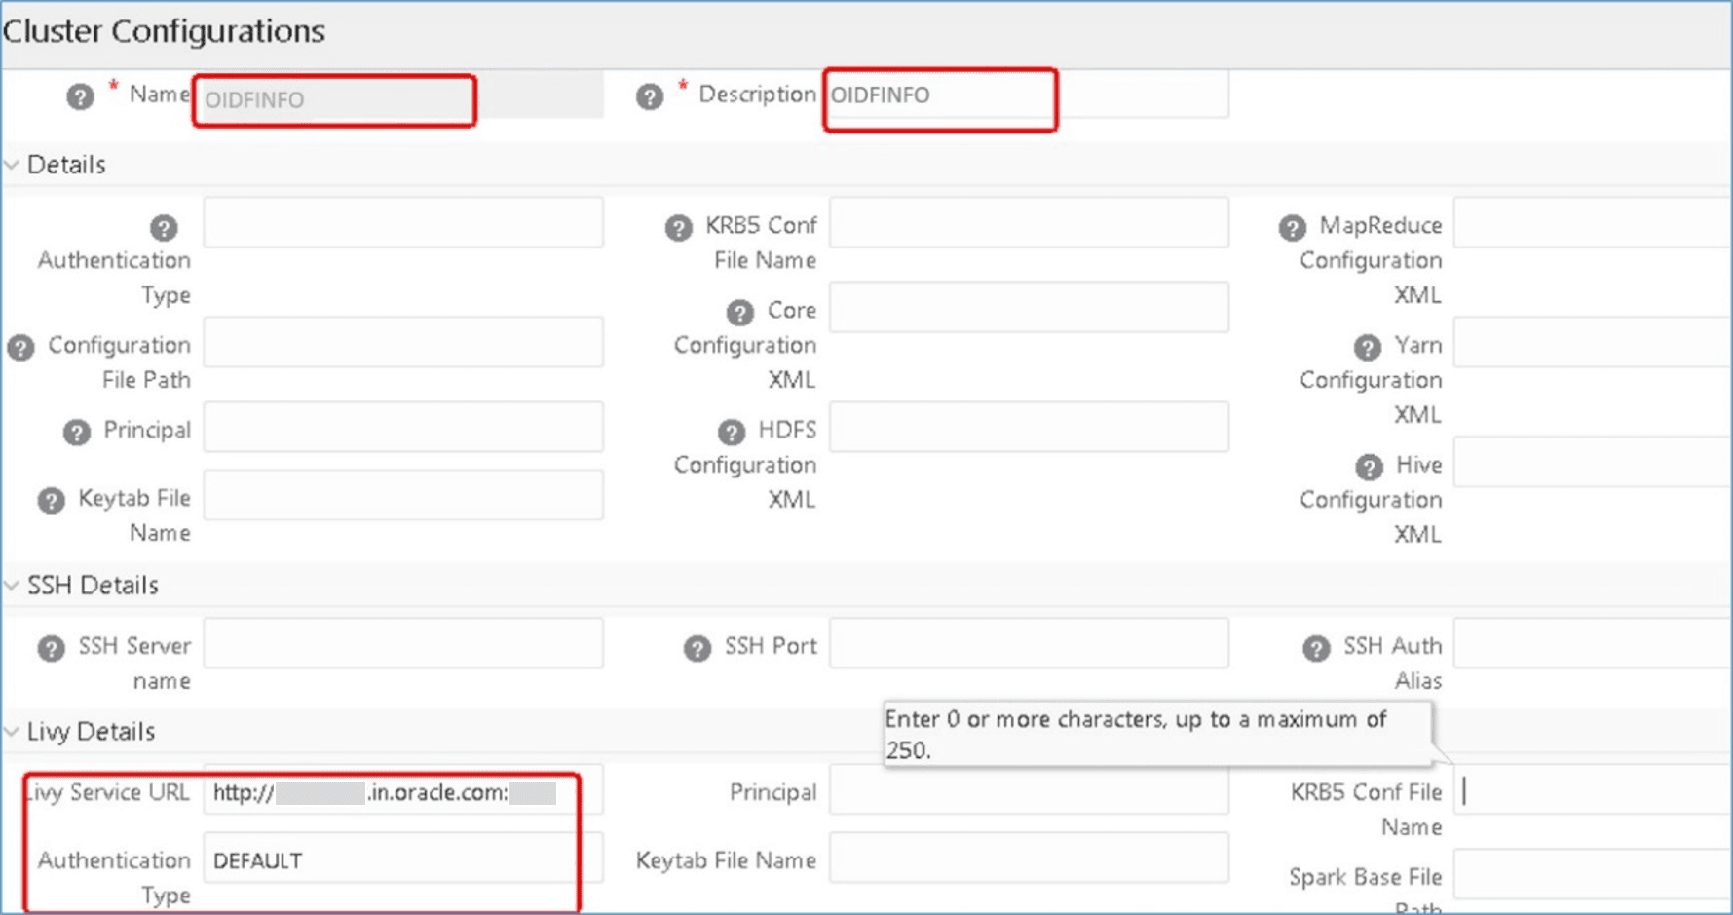Collapse the Livy Details section
1733x915 pixels.
(x=12, y=731)
